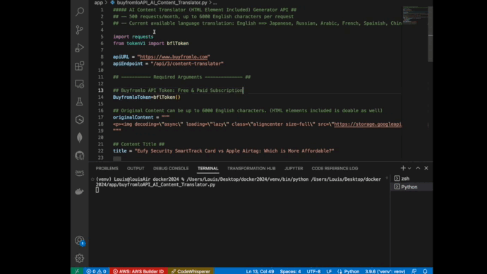Click line number 1 in gutter
This screenshot has height=274, width=487.
pos(102,10)
